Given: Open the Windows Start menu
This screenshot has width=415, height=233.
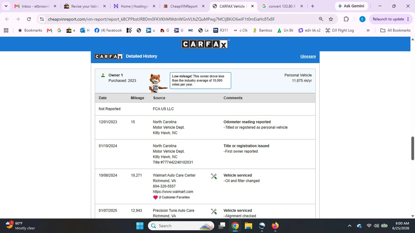Looking at the screenshot, I should (x=140, y=226).
